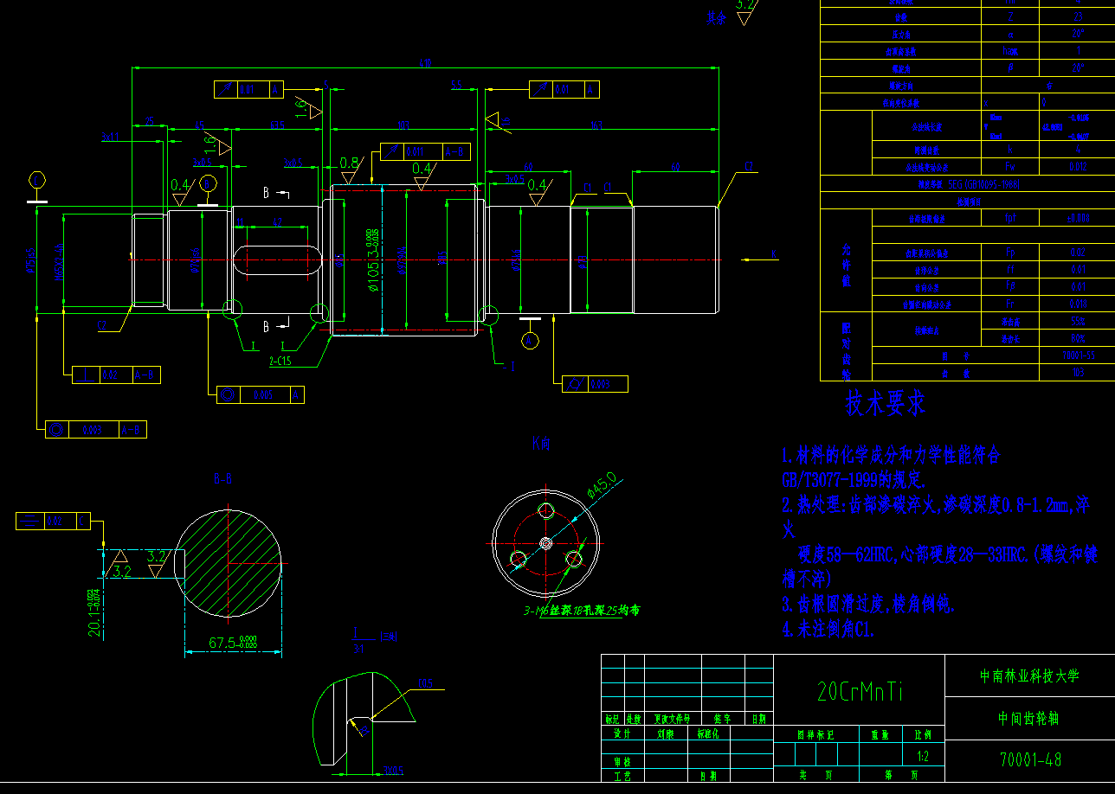Select the tooth count 23 table cell
The height and width of the screenshot is (794, 1115).
[x=1078, y=16]
